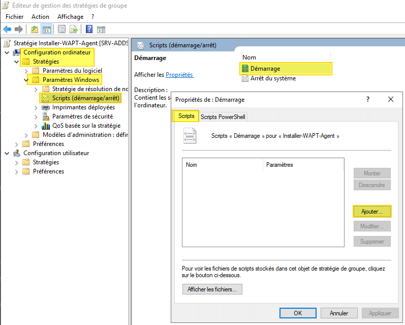
Task: Select the QoS basée sur la stratégie chart icon
Action: coord(45,126)
